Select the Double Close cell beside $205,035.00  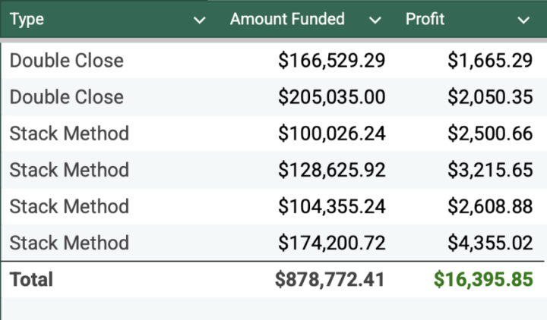tap(67, 97)
